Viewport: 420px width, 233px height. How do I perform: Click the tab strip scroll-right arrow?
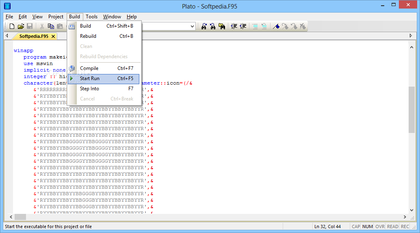tap(411, 36)
